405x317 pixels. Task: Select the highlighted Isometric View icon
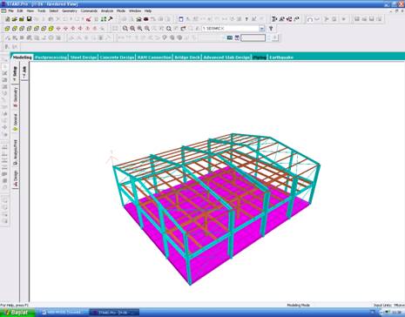51,29
